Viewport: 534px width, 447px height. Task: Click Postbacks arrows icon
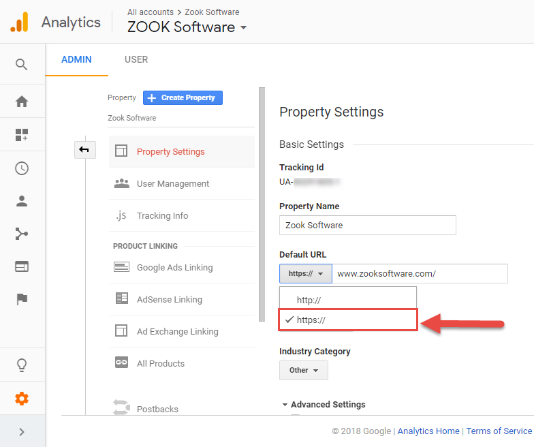pos(121,407)
